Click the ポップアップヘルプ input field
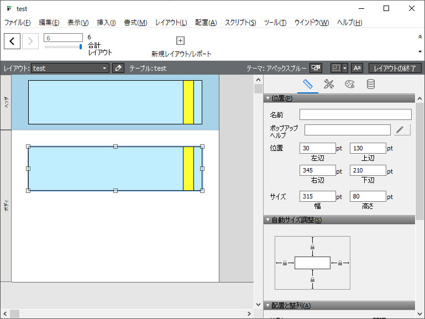Image resolution: width=425 pixels, height=319 pixels. coord(348,130)
